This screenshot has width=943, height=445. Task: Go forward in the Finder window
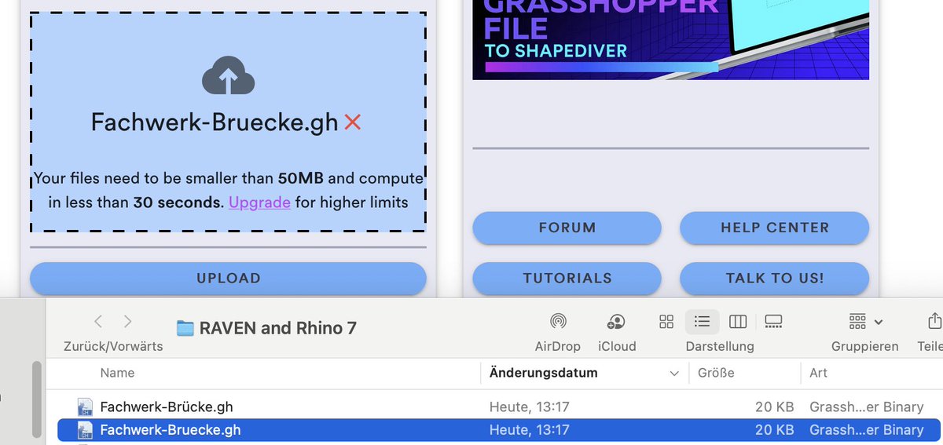click(x=128, y=322)
